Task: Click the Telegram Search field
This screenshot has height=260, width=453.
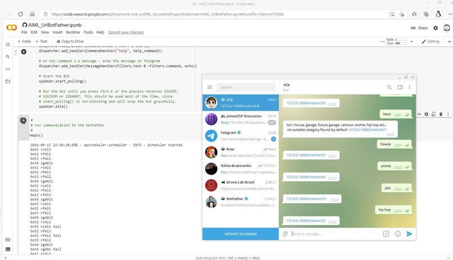Action: [x=246, y=87]
